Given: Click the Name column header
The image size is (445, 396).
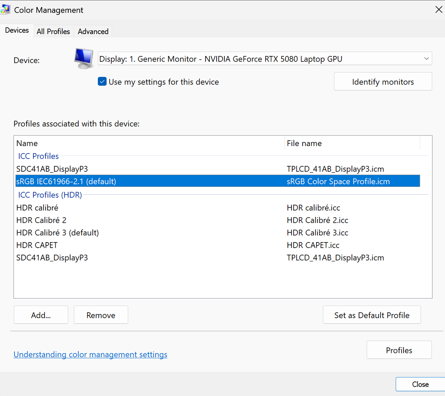Looking at the screenshot, I should (x=149, y=143).
